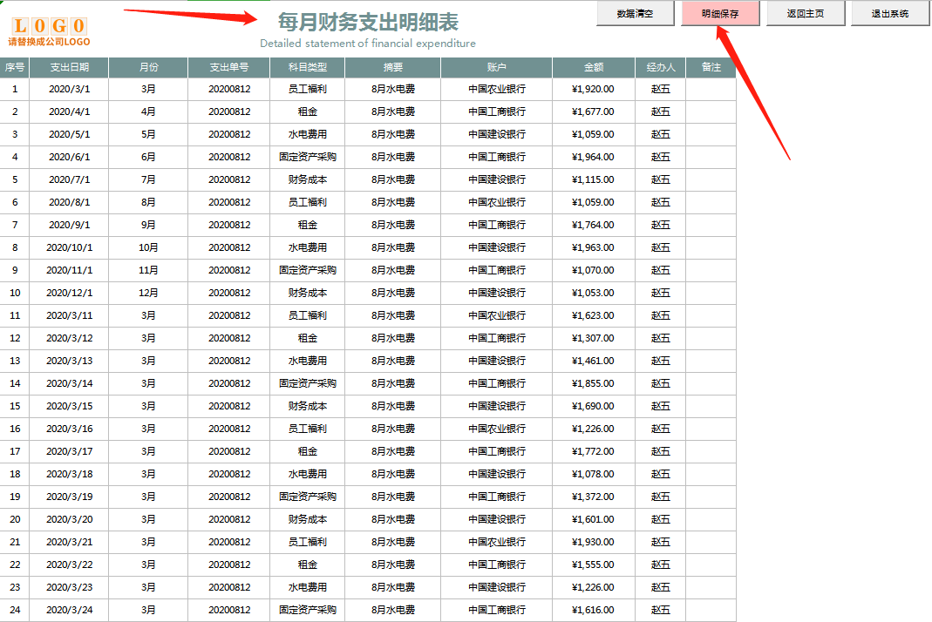Click the date cell 2020/3/1
The image size is (932, 622).
point(70,89)
